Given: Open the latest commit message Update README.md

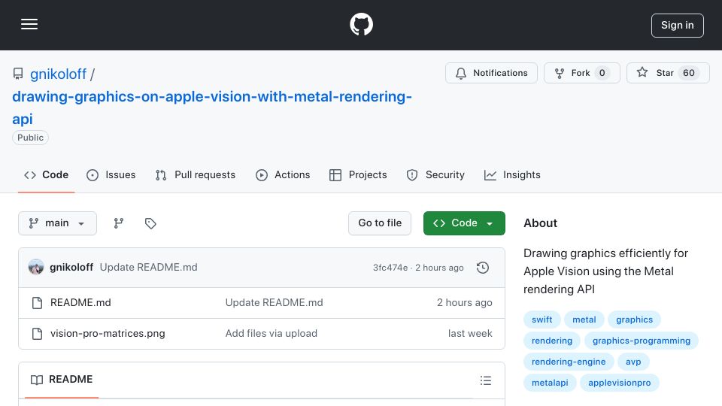Looking at the screenshot, I should 148,268.
